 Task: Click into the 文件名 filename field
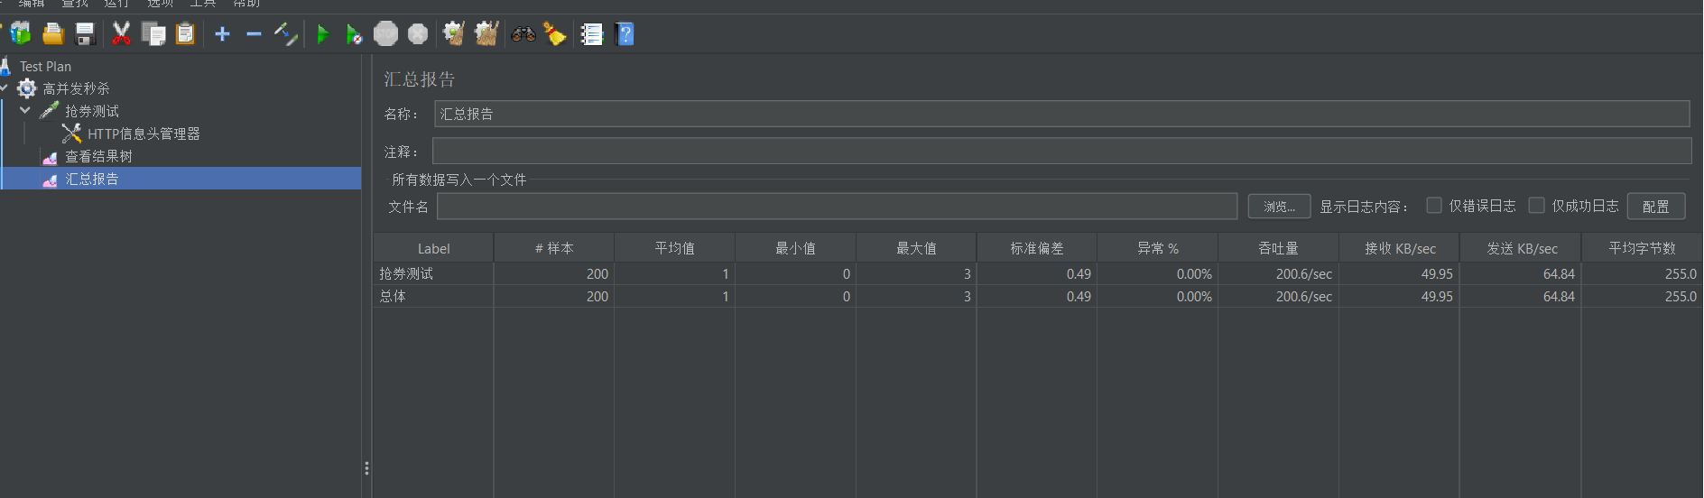click(837, 207)
